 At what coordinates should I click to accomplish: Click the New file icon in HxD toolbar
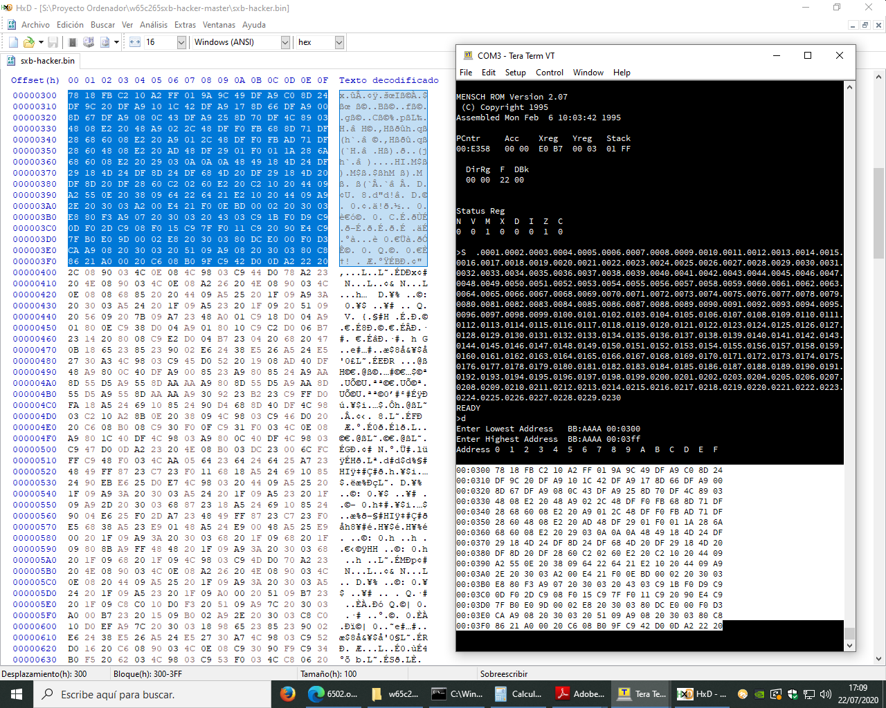click(13, 42)
